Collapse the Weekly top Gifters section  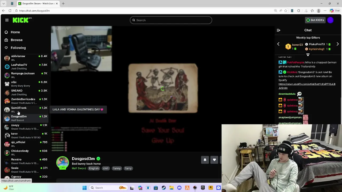coord(308,55)
